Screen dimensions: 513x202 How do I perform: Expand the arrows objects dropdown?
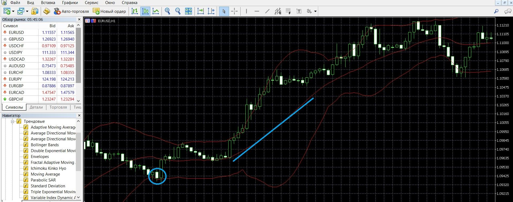(315, 11)
